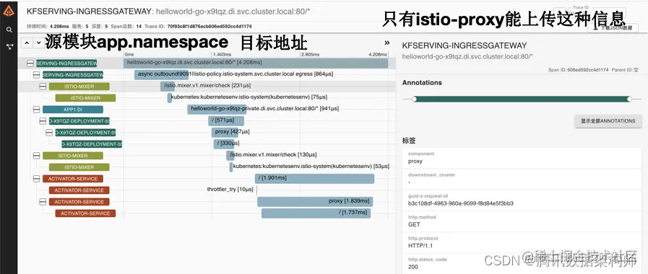Viewport: 648px width, 274px height.
Task: Open the Zipkin logo home icon
Action: pyautogui.click(x=9, y=11)
